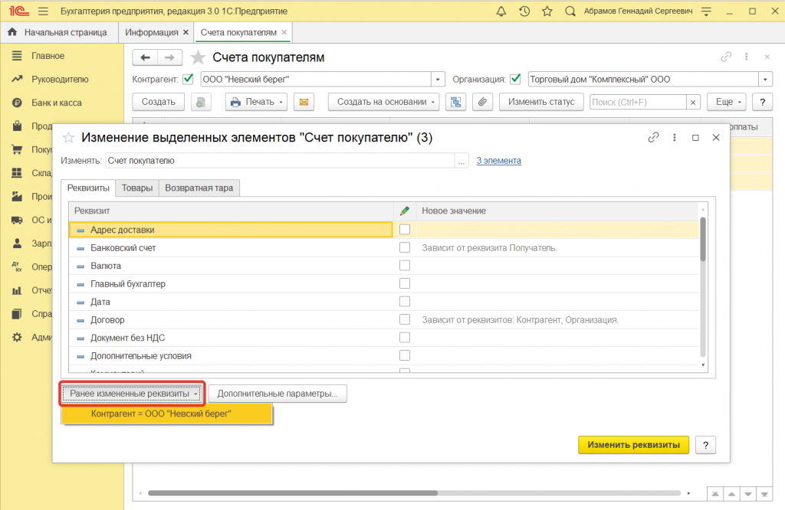This screenshot has height=510, width=785.
Task: Click the envelope send-by-email icon
Action: [x=304, y=102]
